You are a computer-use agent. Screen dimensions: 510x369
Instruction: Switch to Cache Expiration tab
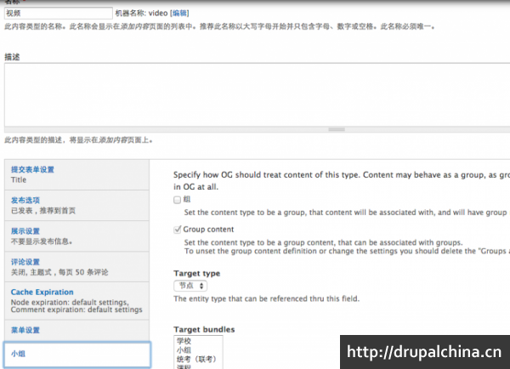pos(77,301)
